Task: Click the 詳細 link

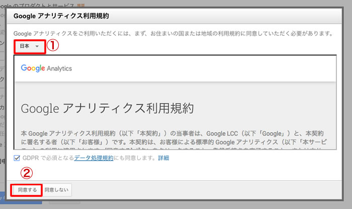Action: [x=163, y=158]
